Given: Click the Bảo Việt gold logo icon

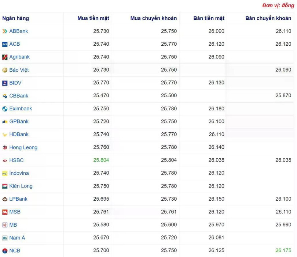Looking at the screenshot, I should click(x=5, y=70).
